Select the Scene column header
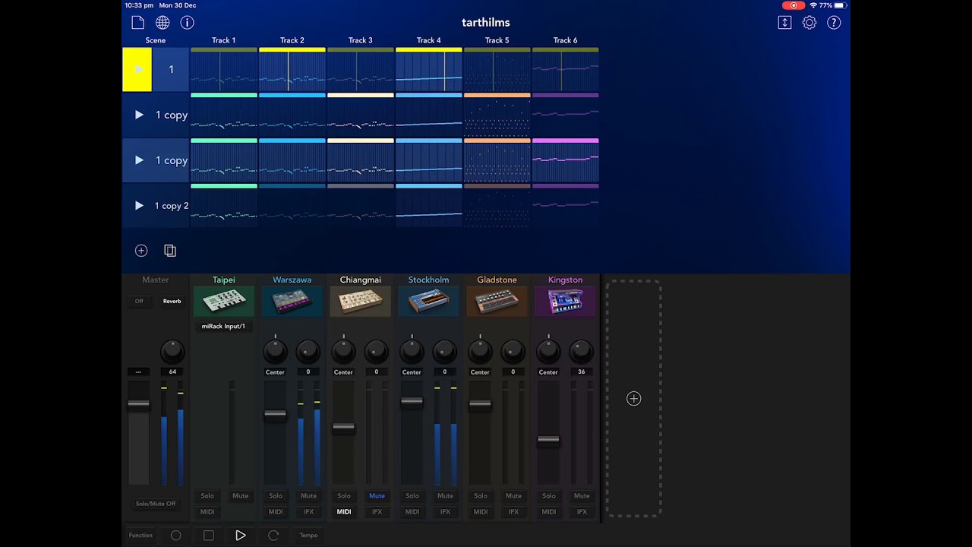The width and height of the screenshot is (972, 547). (156, 40)
